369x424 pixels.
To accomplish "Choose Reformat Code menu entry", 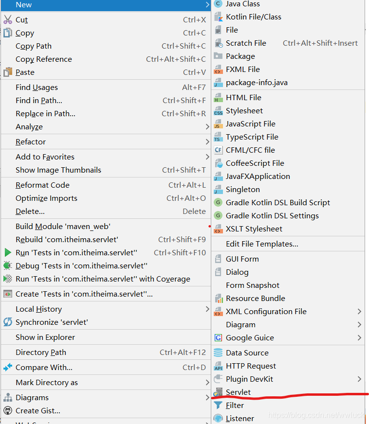I will (106, 185).
